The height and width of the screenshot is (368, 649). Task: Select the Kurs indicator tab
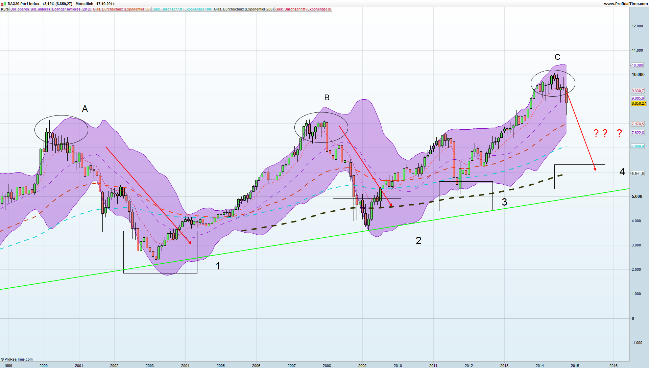coord(5,9)
